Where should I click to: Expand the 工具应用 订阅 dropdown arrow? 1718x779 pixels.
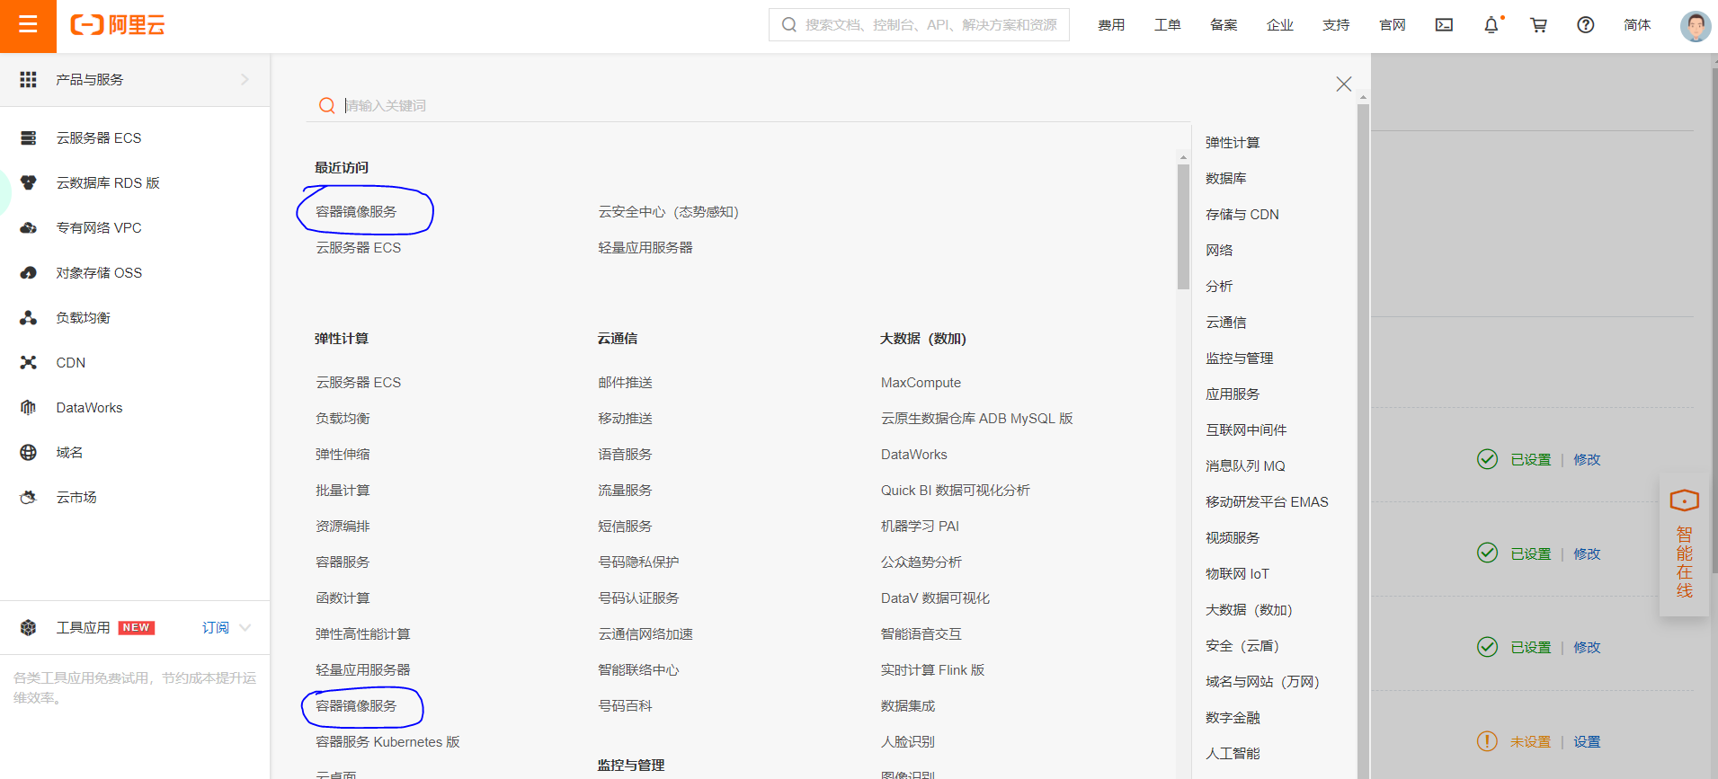click(x=245, y=628)
